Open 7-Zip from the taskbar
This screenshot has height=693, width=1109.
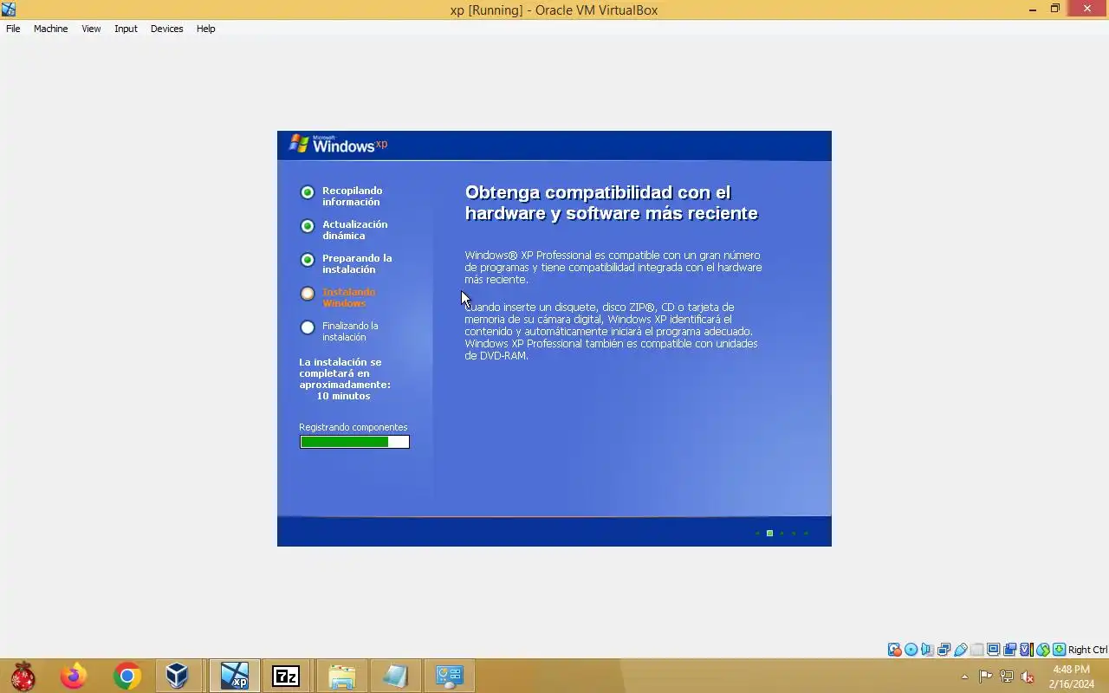[x=286, y=676]
